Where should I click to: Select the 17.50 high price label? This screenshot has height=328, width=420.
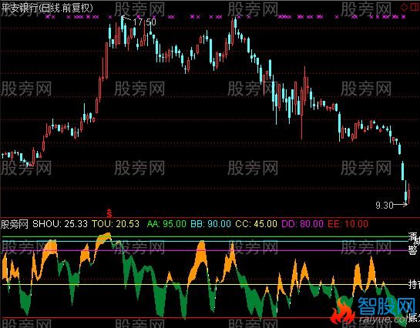tap(145, 22)
